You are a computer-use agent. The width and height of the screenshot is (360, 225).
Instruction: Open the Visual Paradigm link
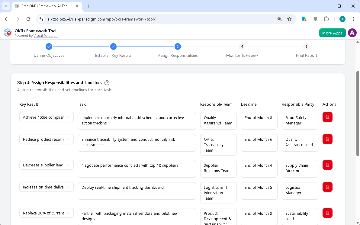tap(46, 36)
